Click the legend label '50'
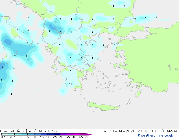The height and width of the screenshot is (138, 179). coord(87,137)
